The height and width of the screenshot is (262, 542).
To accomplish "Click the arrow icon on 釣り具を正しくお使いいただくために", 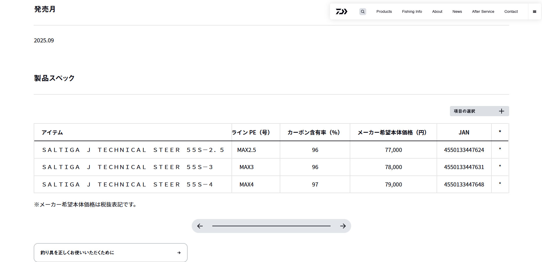I will coord(179,253).
